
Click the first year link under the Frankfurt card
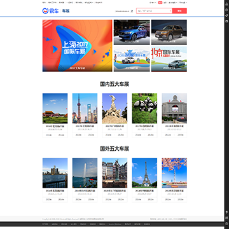point(109,200)
